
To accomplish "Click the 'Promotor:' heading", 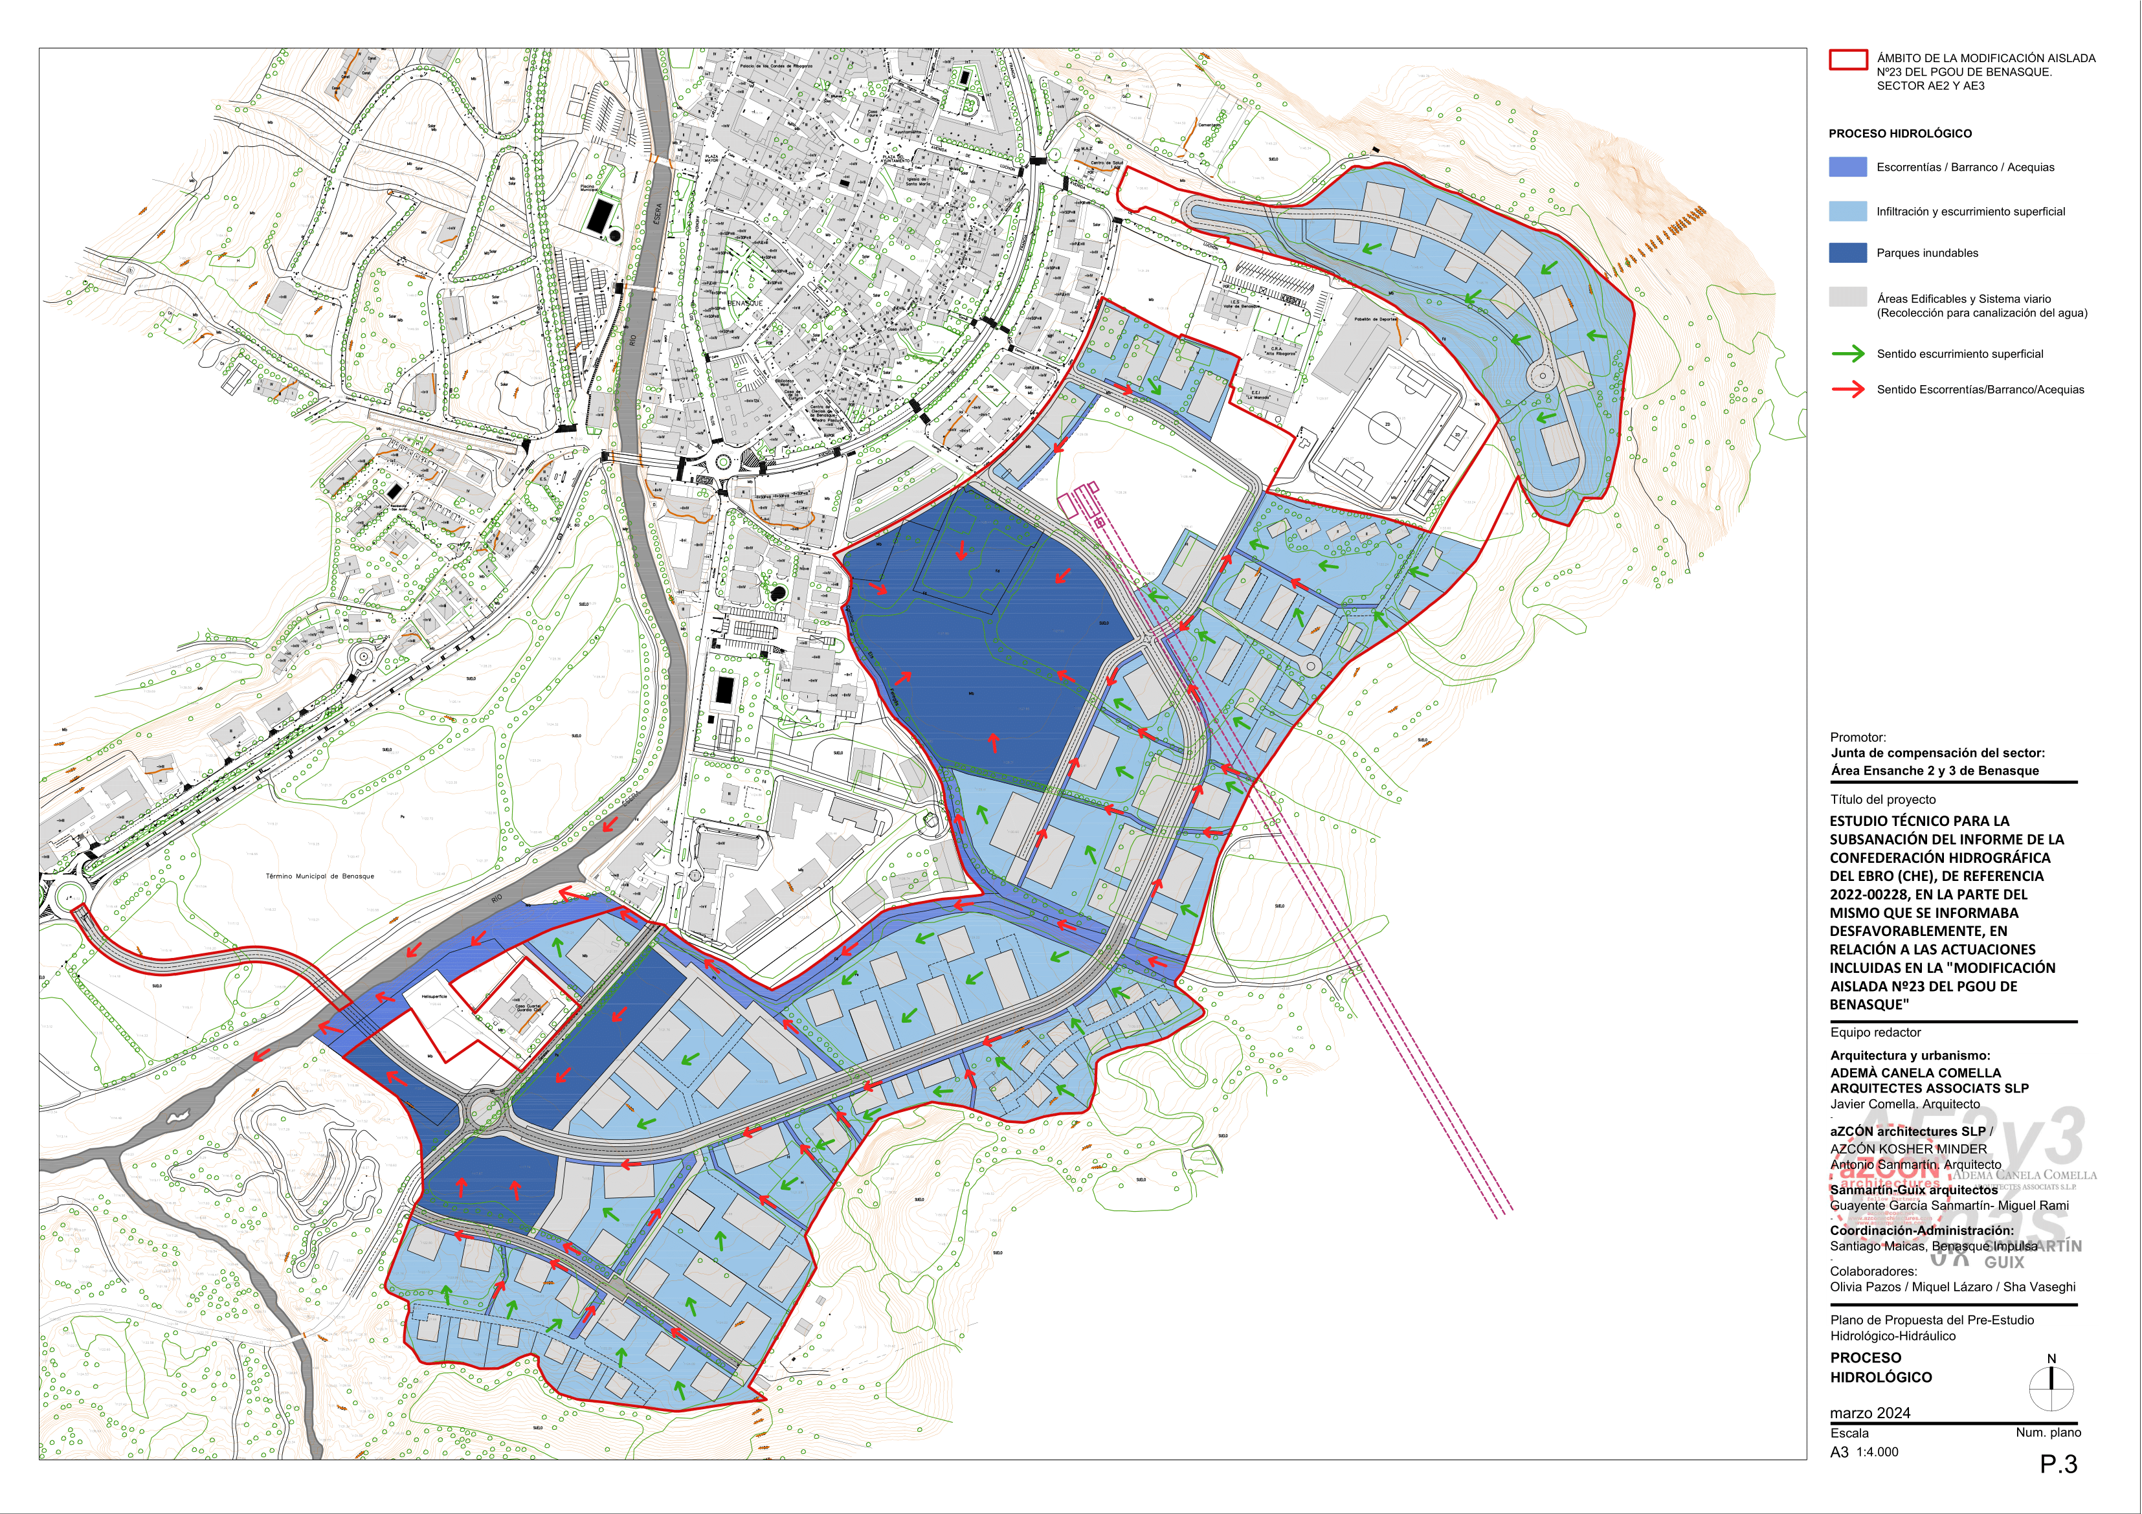I will 1858,737.
